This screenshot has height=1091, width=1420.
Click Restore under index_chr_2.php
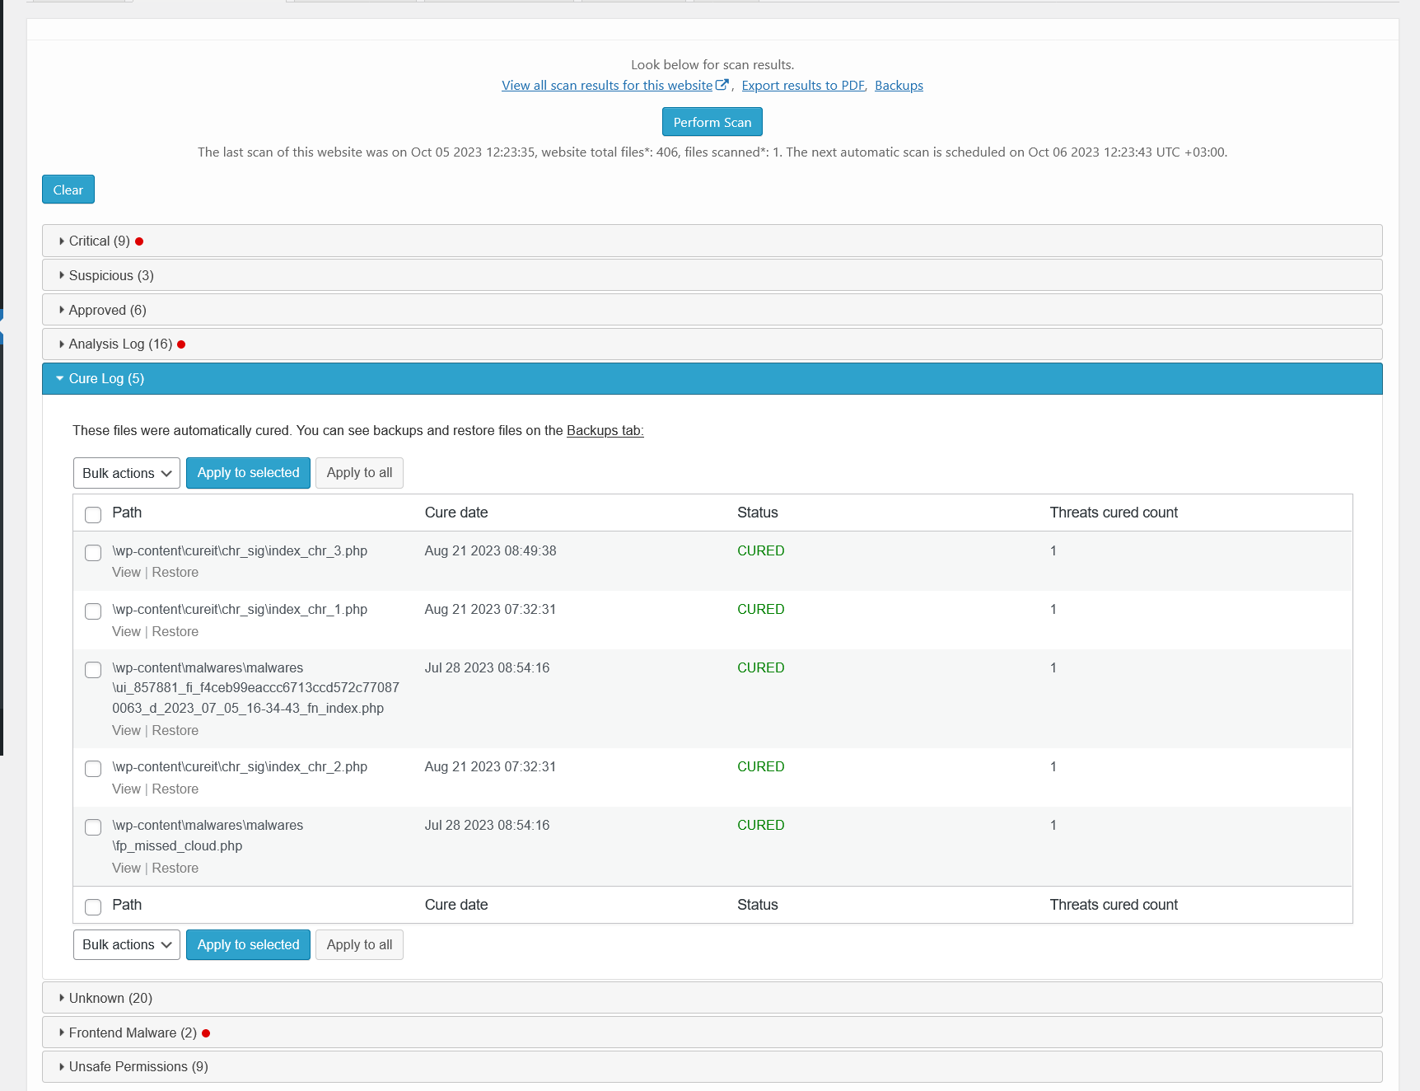point(175,789)
